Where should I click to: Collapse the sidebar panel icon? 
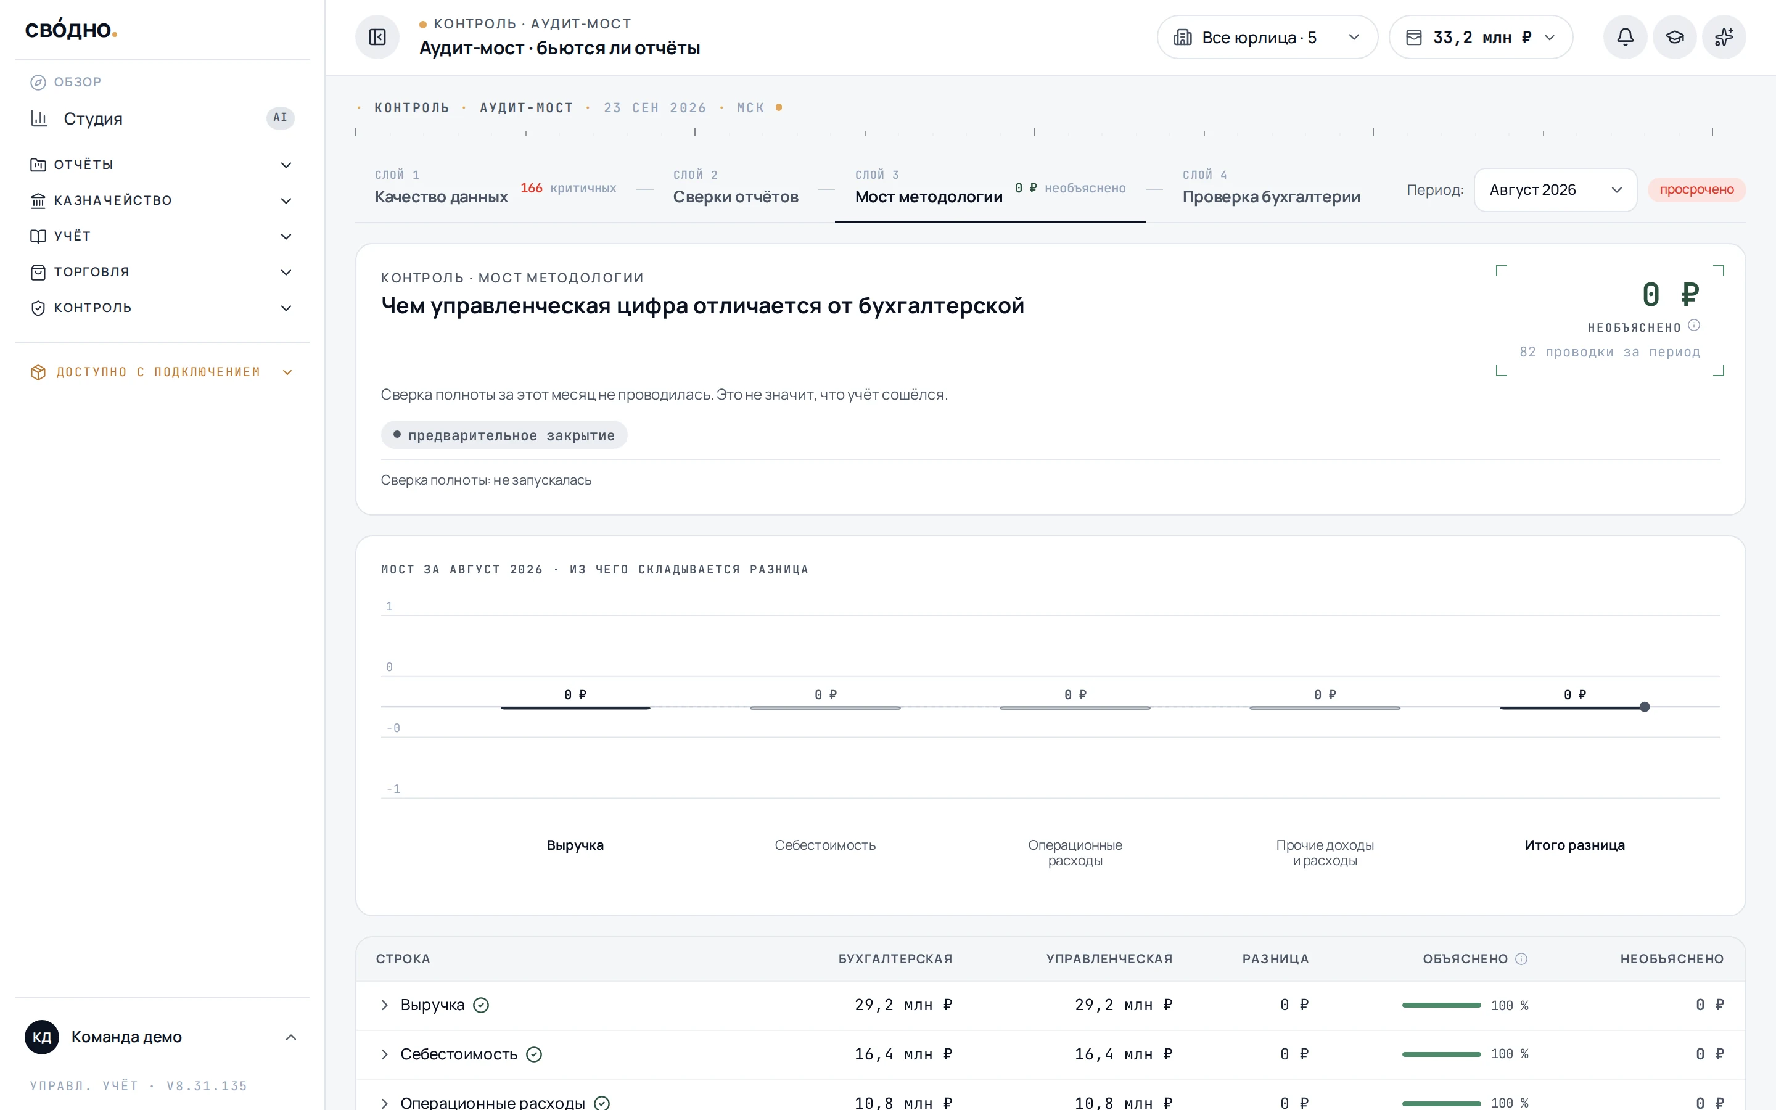(377, 37)
